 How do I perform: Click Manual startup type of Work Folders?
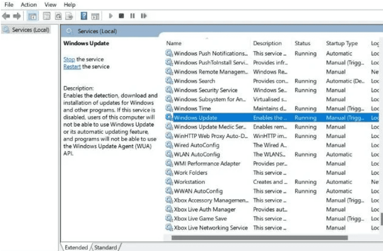coord(336,173)
